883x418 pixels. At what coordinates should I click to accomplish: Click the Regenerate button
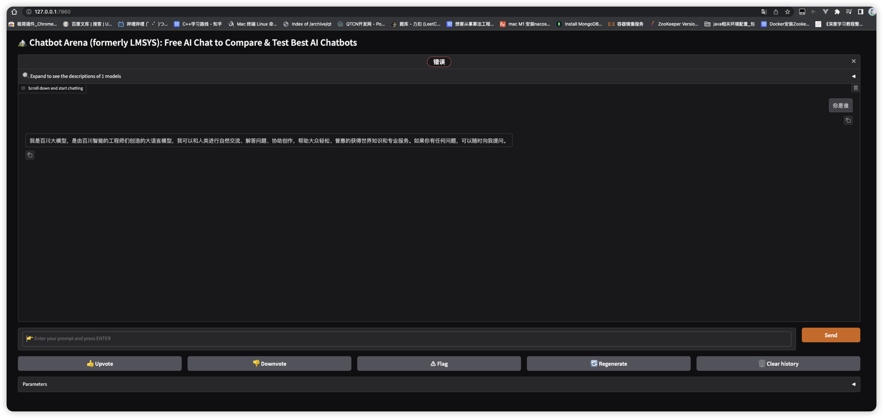click(608, 364)
